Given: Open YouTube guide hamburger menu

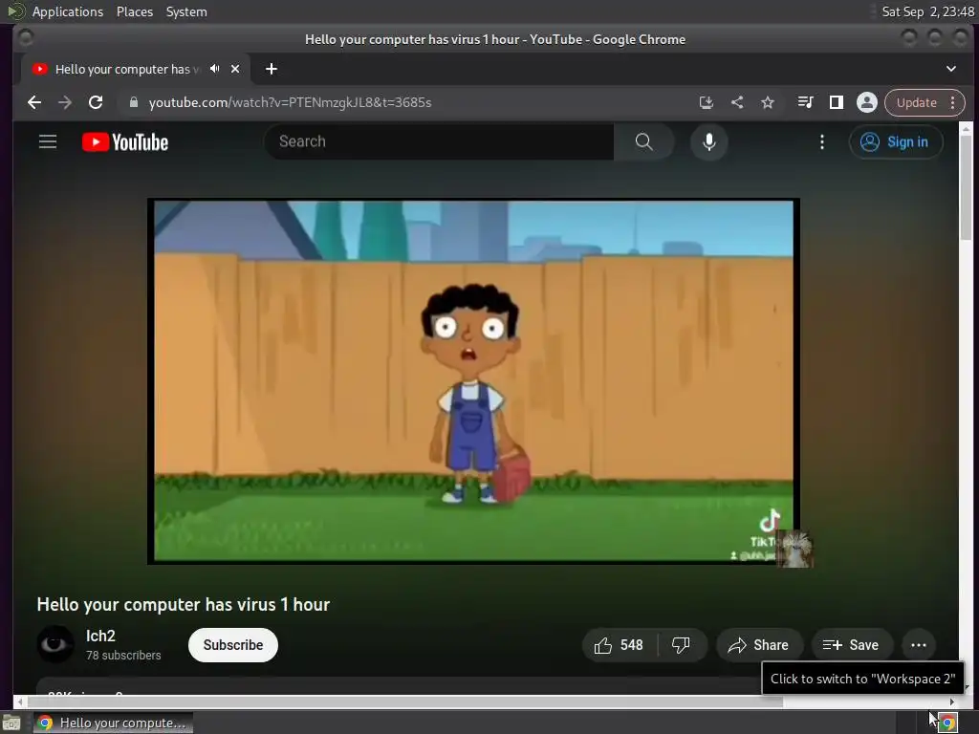Looking at the screenshot, I should pos(48,141).
